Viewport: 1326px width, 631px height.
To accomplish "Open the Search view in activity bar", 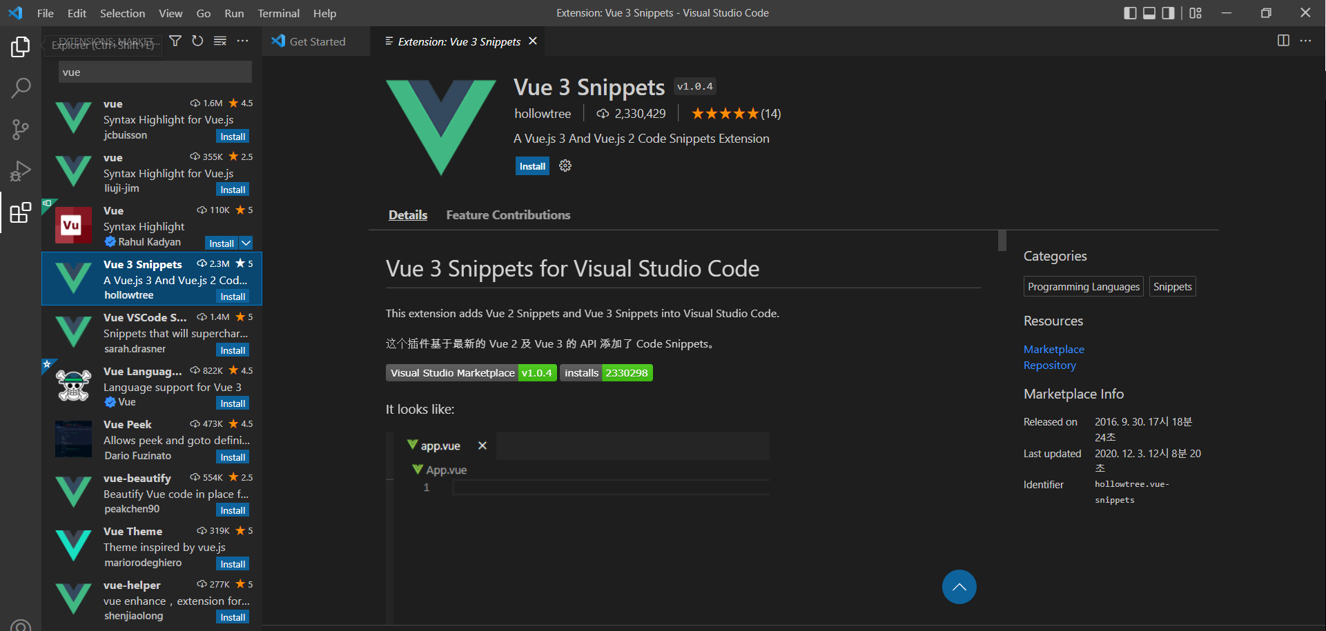I will (21, 88).
